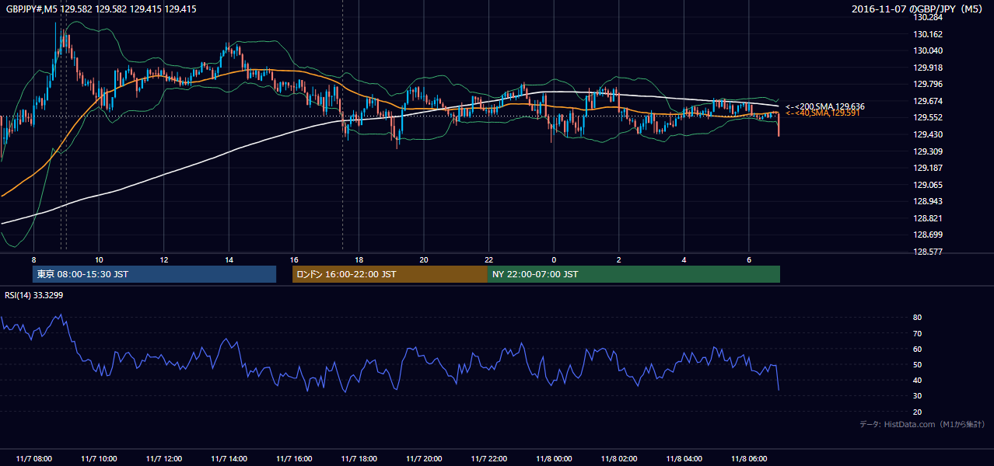Click the 11/7 18:00 date label
This screenshot has height=466, width=994.
[359, 459]
